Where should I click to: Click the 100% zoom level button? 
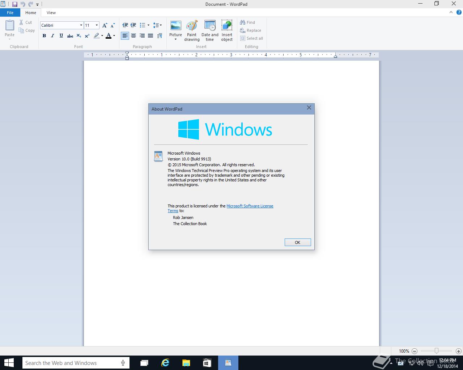click(x=404, y=351)
